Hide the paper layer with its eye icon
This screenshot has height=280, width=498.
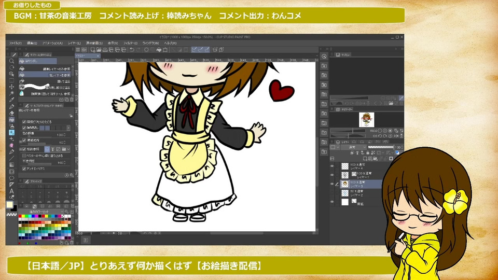pyautogui.click(x=332, y=202)
